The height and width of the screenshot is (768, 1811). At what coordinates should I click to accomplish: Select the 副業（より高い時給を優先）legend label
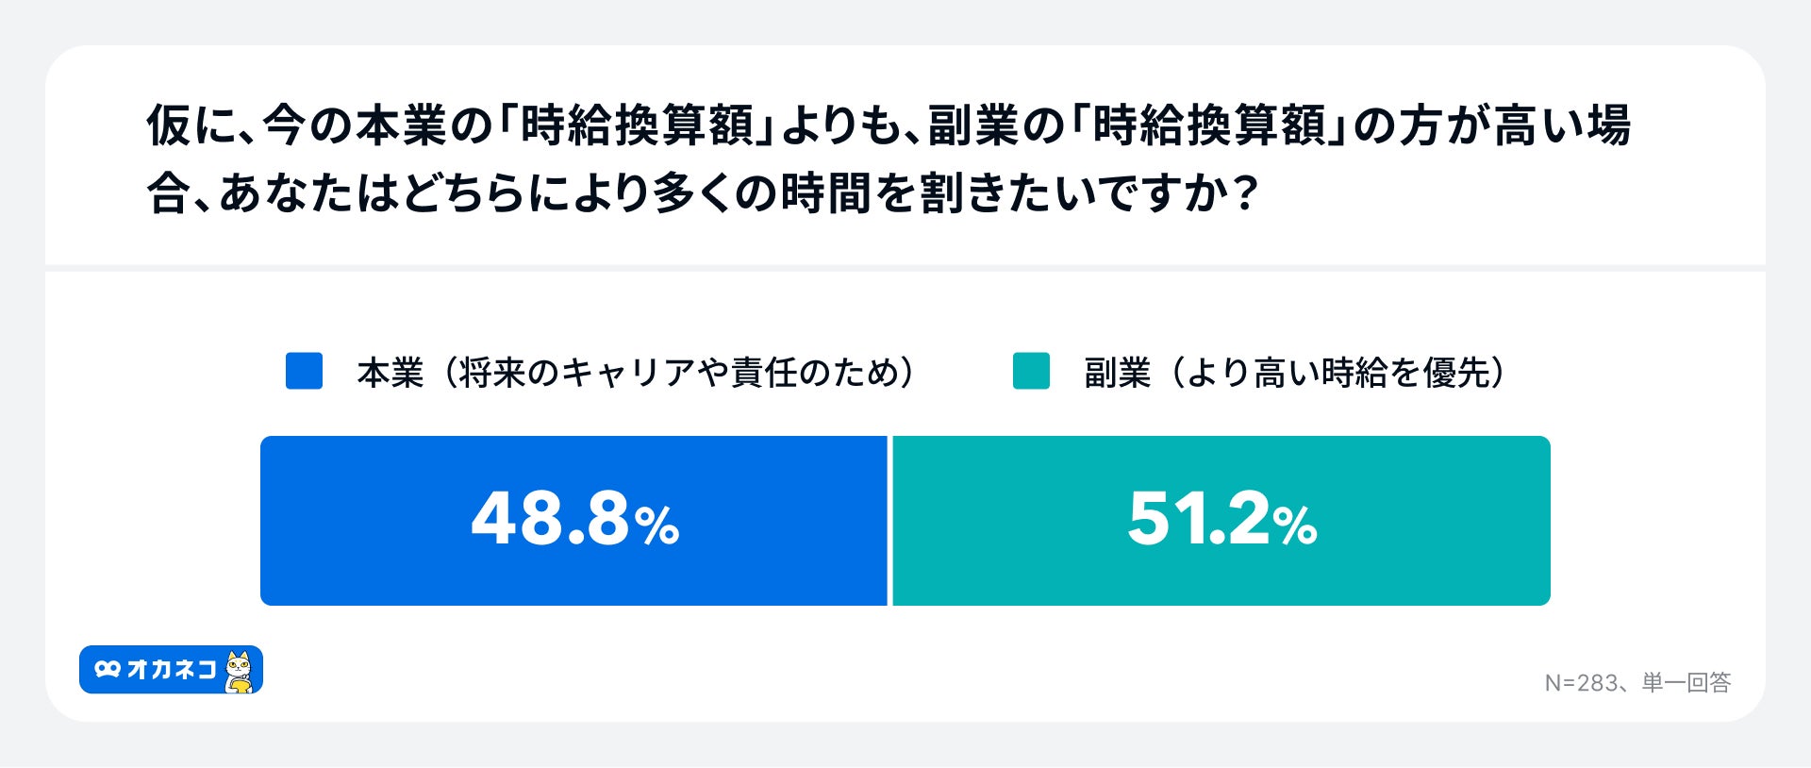coord(1294,373)
